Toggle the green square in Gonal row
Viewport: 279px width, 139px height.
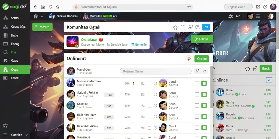[204, 83]
